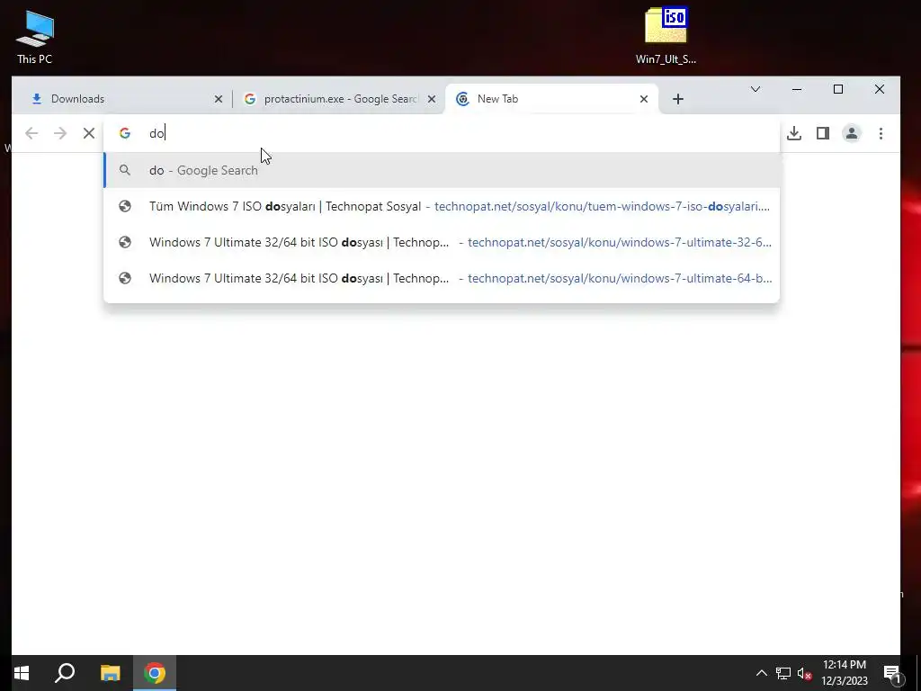This screenshot has height=691, width=921.
Task: Open the Windows Start button
Action: click(x=22, y=673)
